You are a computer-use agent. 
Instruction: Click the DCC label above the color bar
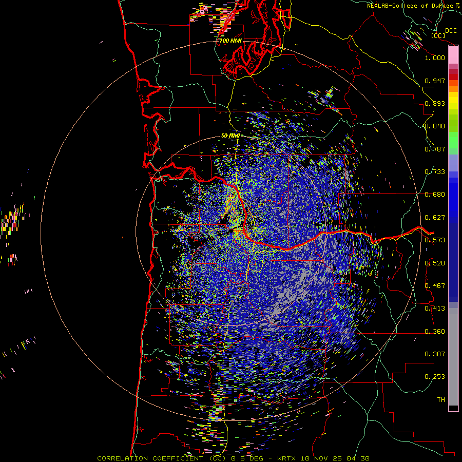(x=451, y=31)
